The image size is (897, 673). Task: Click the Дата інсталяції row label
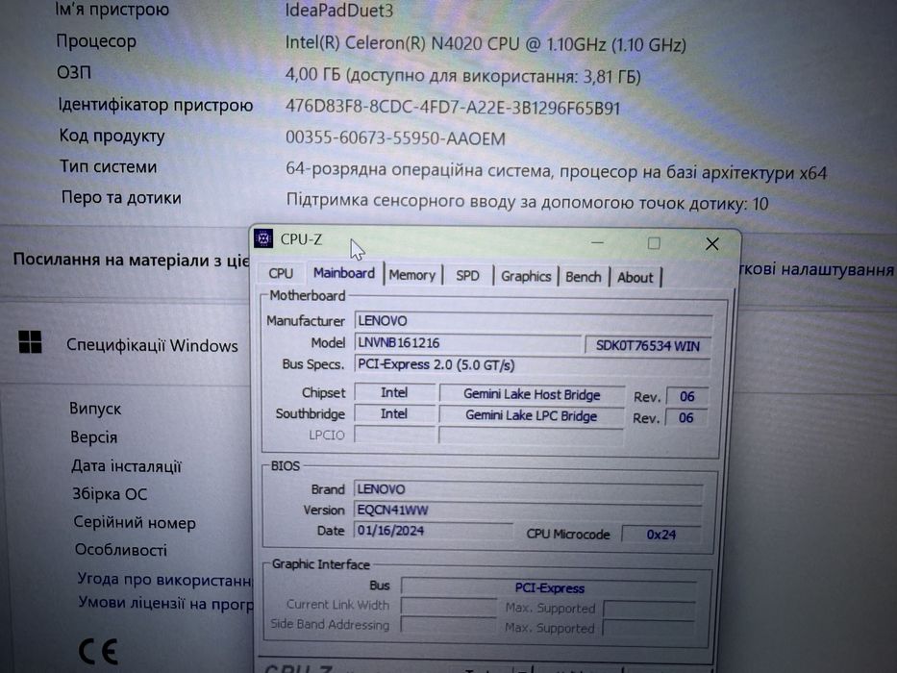pos(126,466)
